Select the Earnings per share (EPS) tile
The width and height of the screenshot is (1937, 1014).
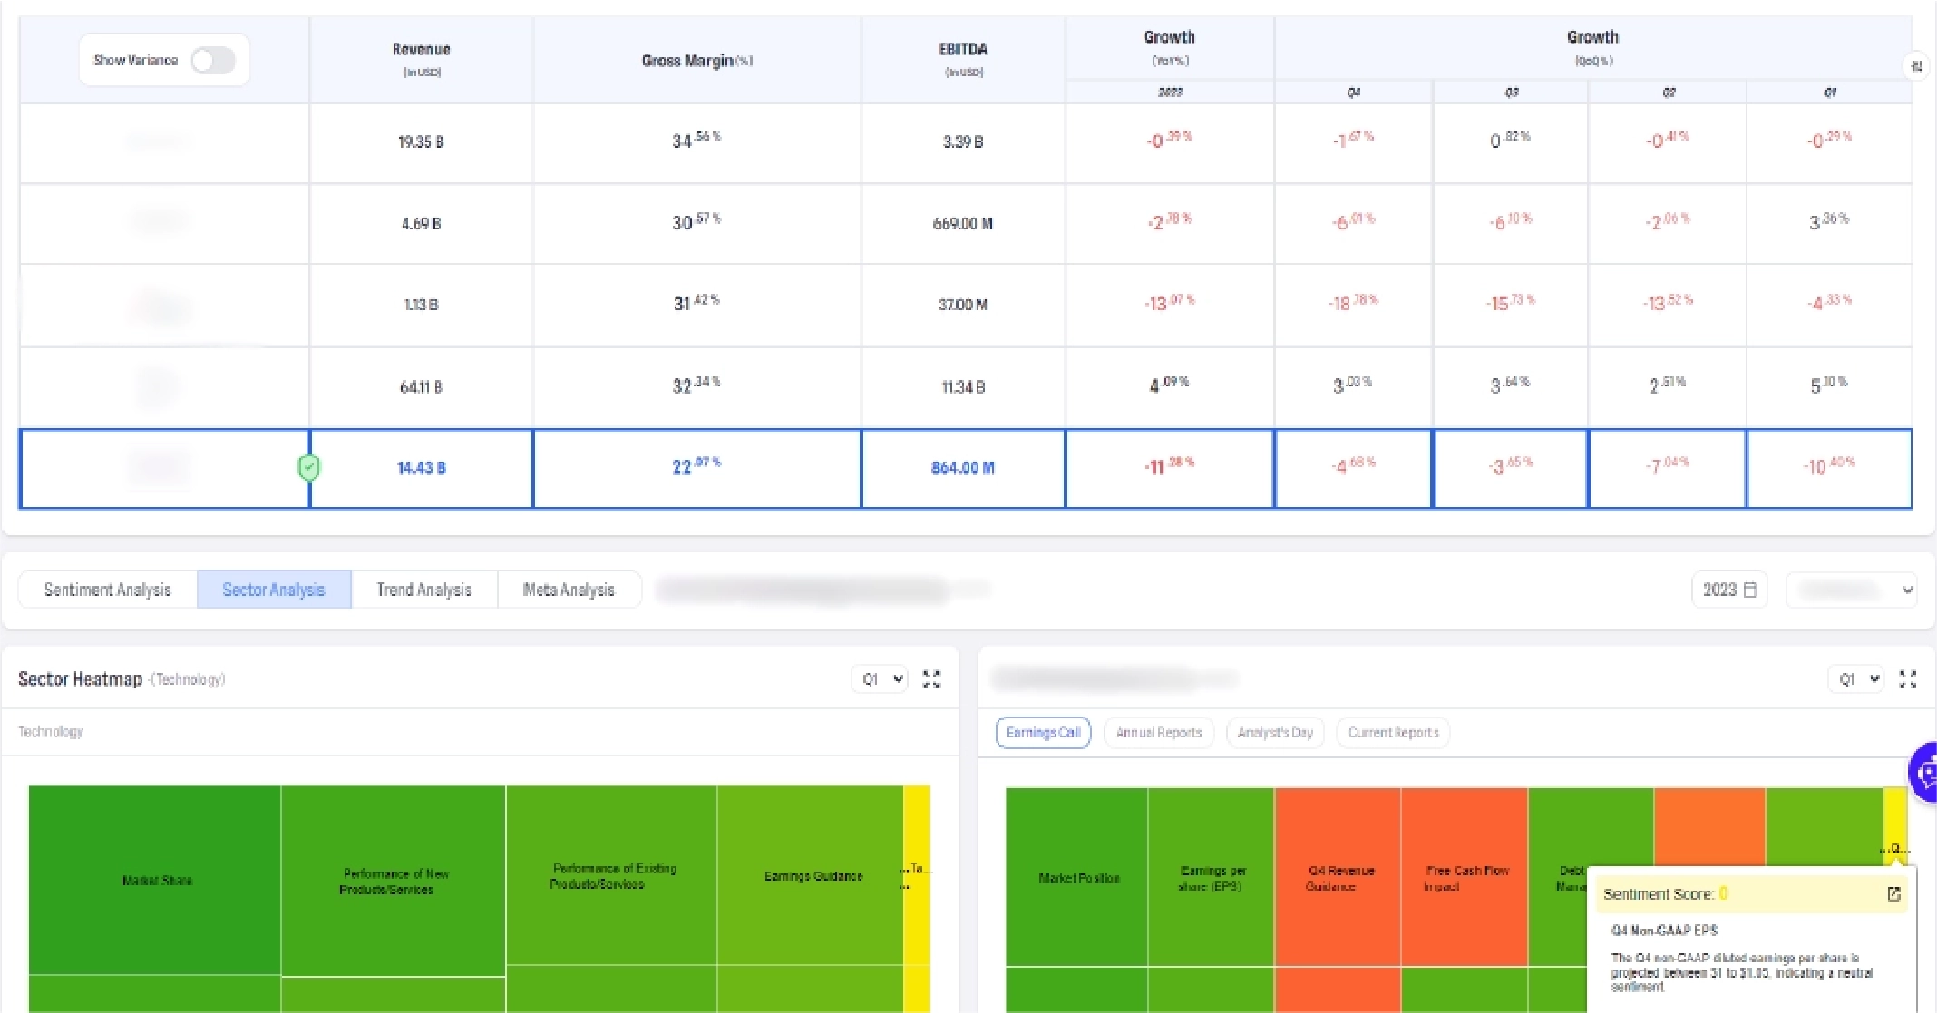pyautogui.click(x=1212, y=877)
